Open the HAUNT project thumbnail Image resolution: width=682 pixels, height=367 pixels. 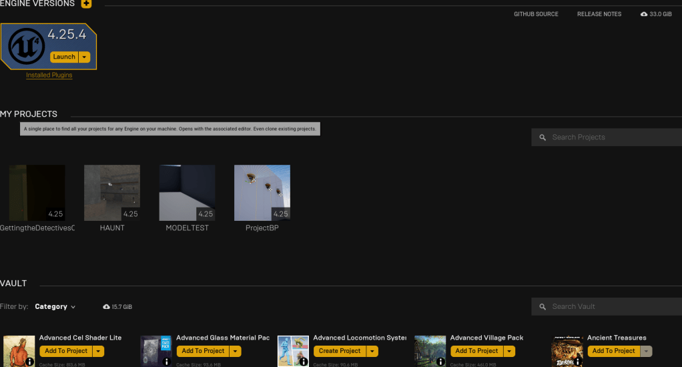(x=112, y=193)
